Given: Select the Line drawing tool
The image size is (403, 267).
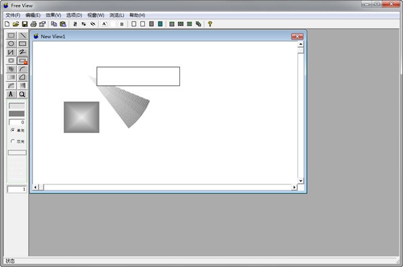Looking at the screenshot, I should [22, 35].
